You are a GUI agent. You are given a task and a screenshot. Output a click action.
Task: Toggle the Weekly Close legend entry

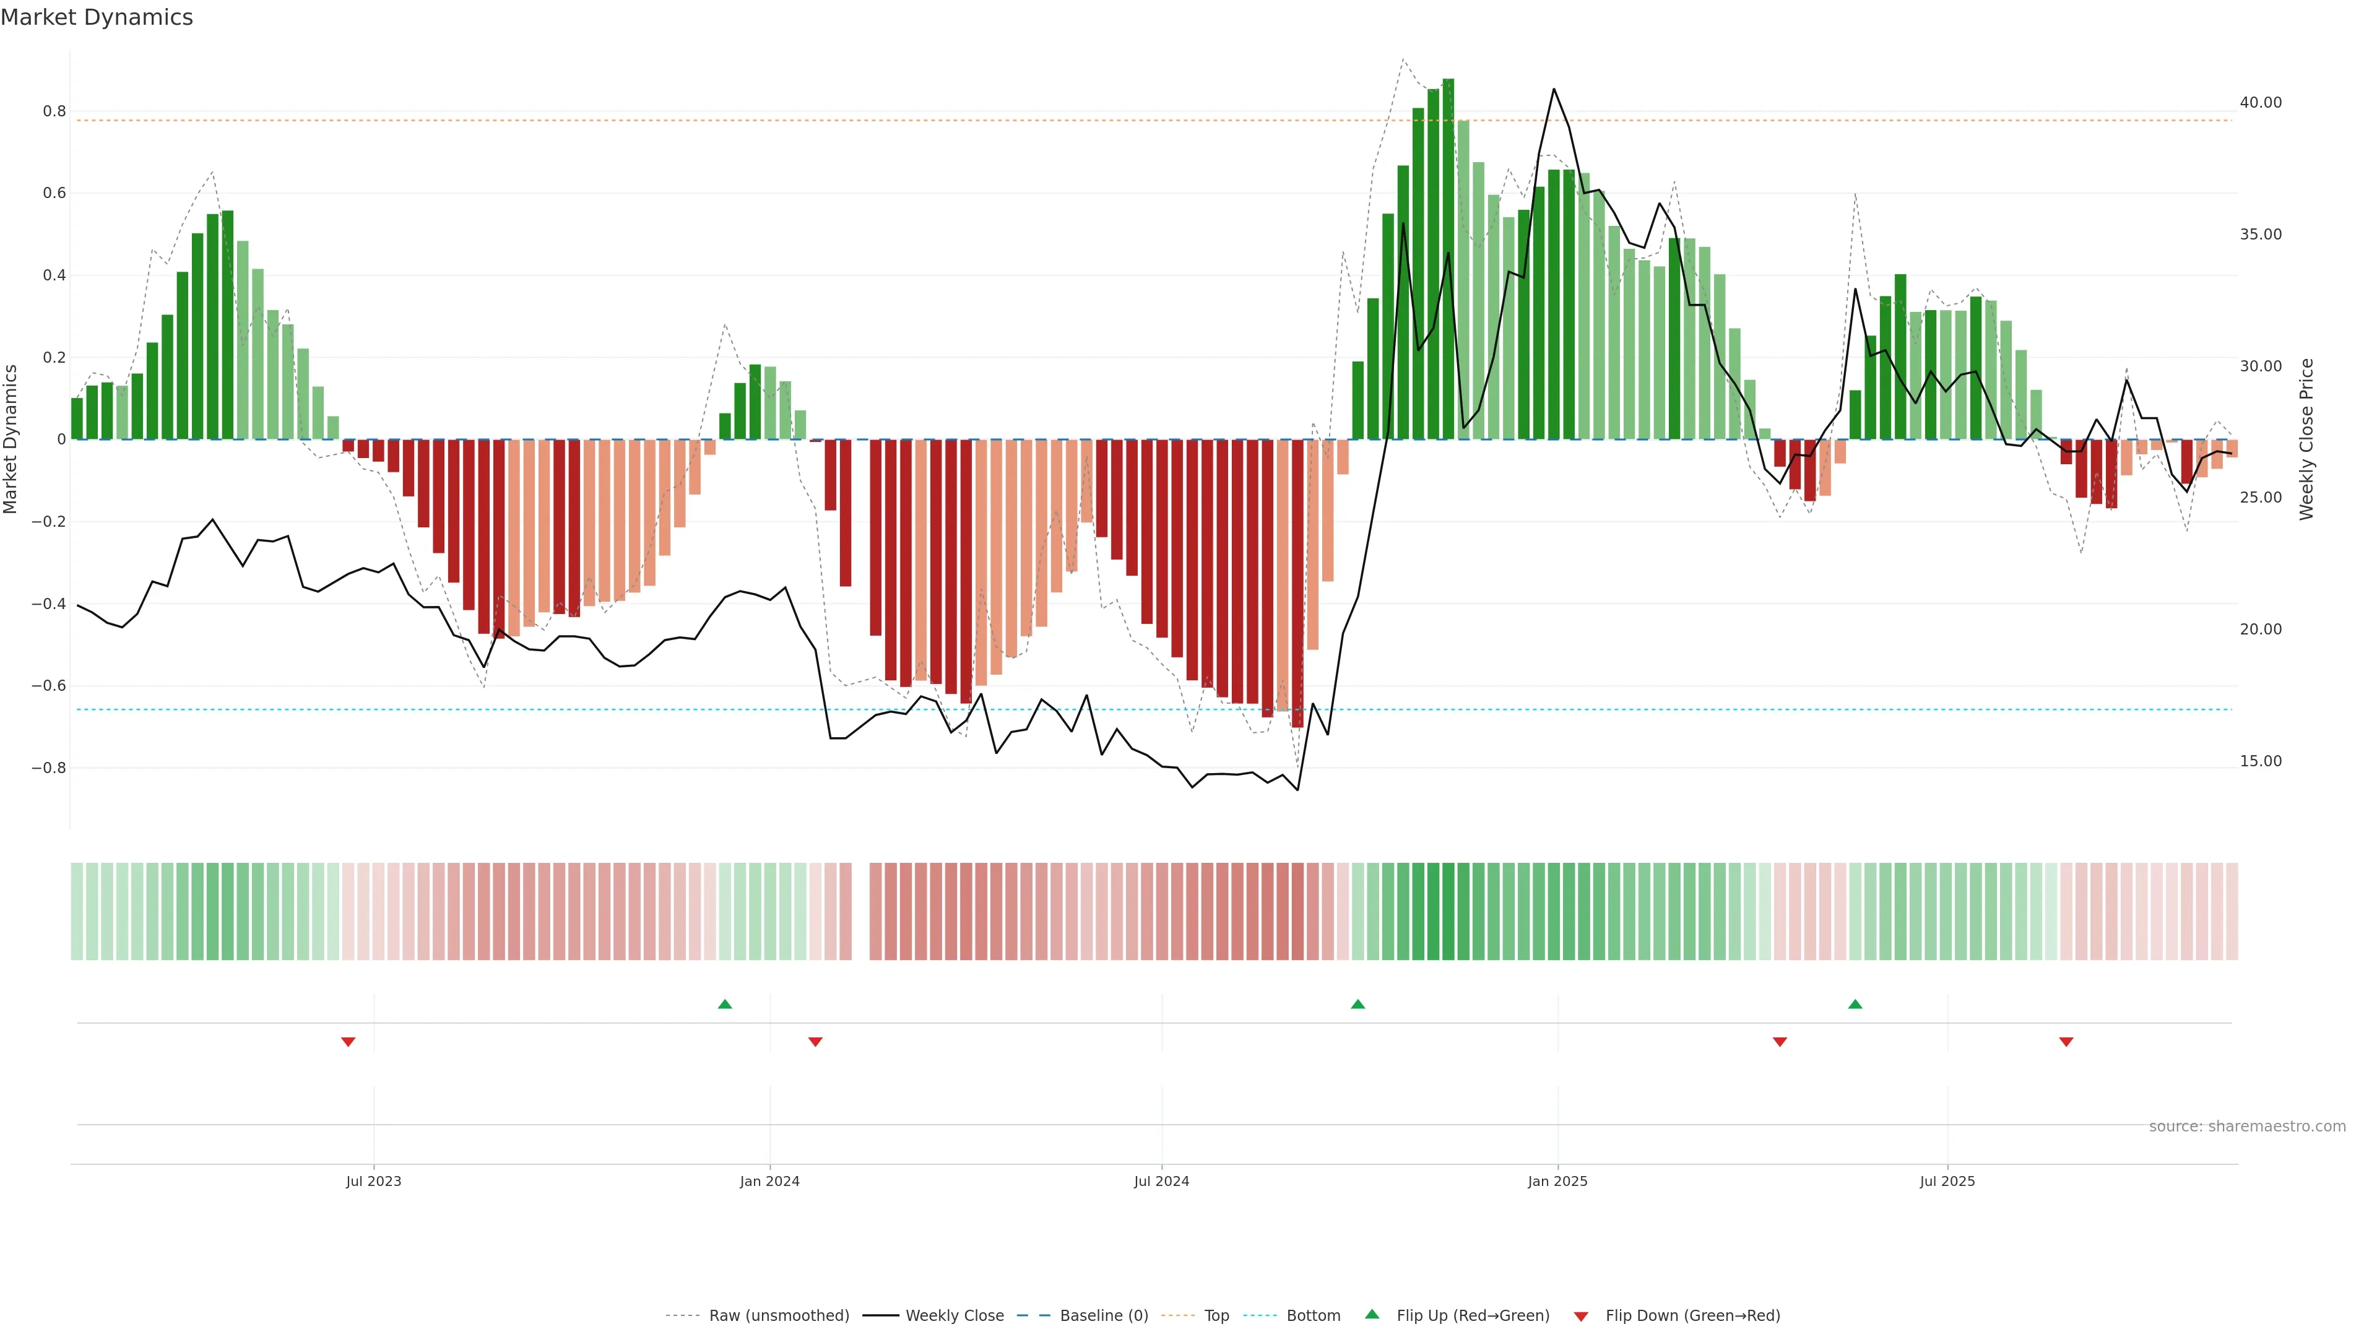(954, 1316)
